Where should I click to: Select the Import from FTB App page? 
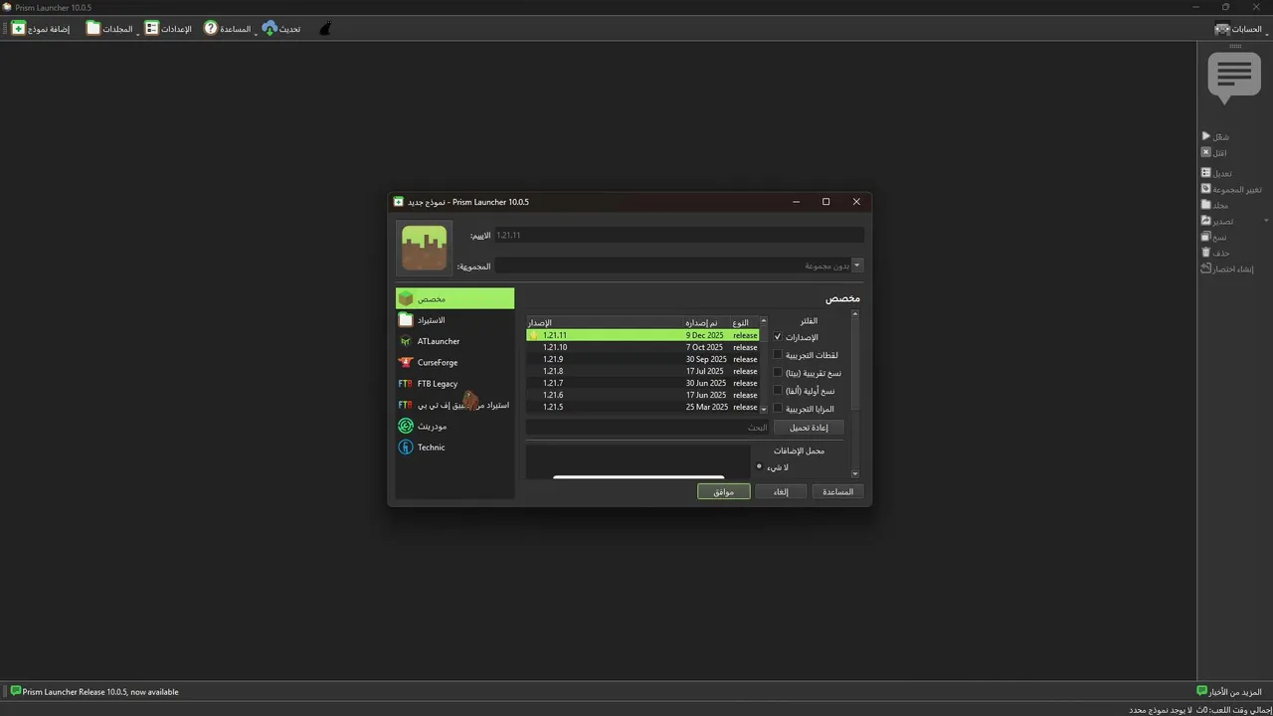tap(455, 405)
